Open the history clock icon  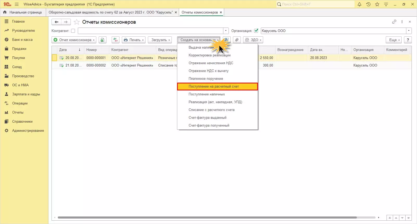pos(368,4)
